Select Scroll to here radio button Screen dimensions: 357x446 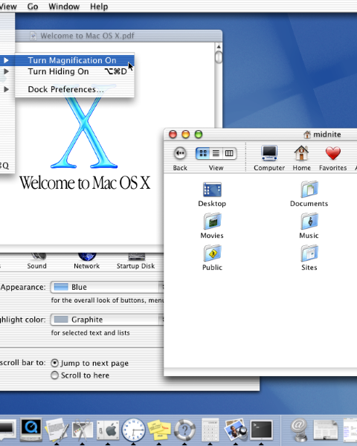pyautogui.click(x=54, y=375)
